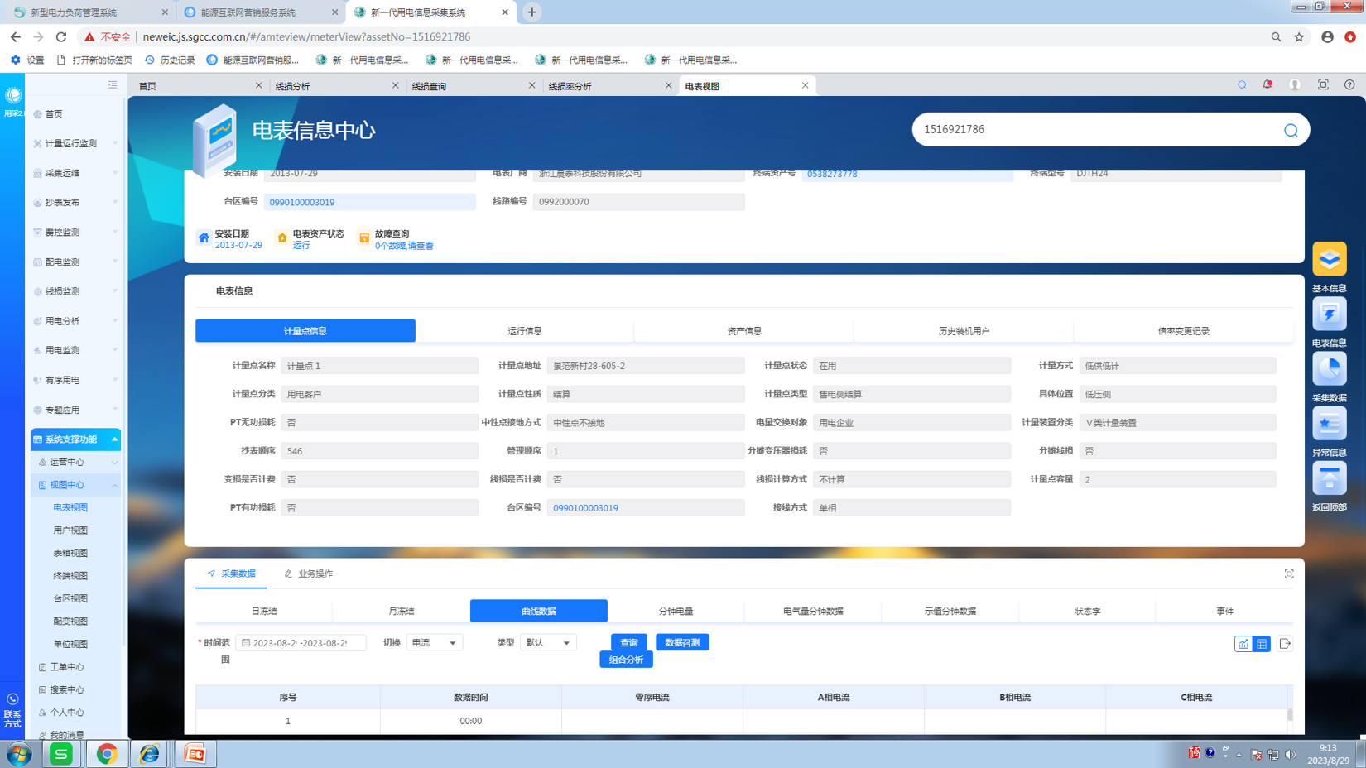The image size is (1366, 768).
Task: Open the 类型 默认 dropdown
Action: 547,643
